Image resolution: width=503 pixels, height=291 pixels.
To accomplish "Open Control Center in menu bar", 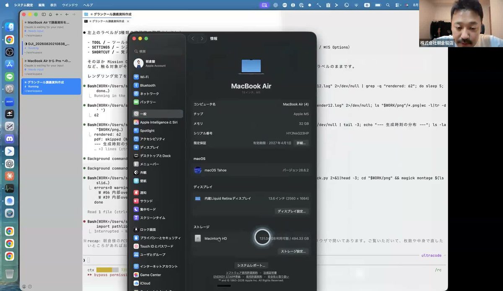I will pyautogui.click(x=397, y=5).
